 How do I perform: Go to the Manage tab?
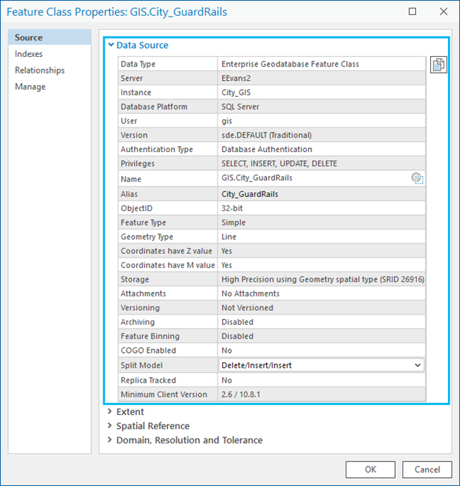[30, 87]
